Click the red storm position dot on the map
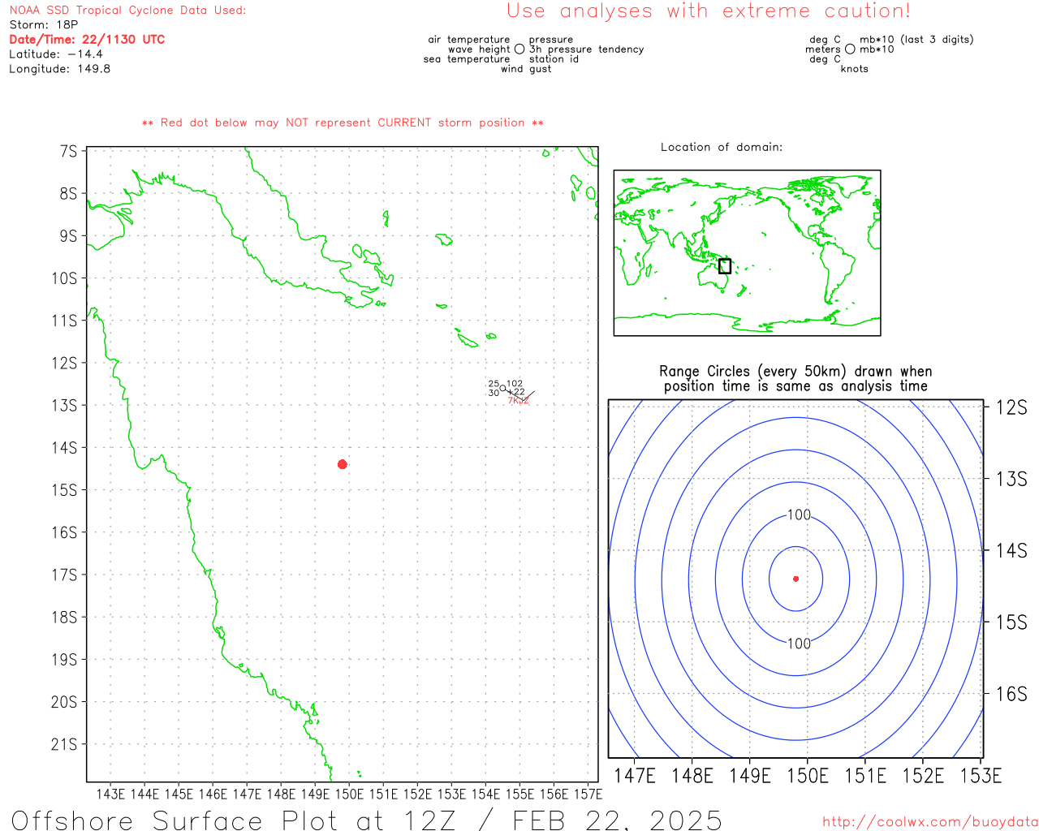Screen dimensions: 1039x831 tap(342, 464)
